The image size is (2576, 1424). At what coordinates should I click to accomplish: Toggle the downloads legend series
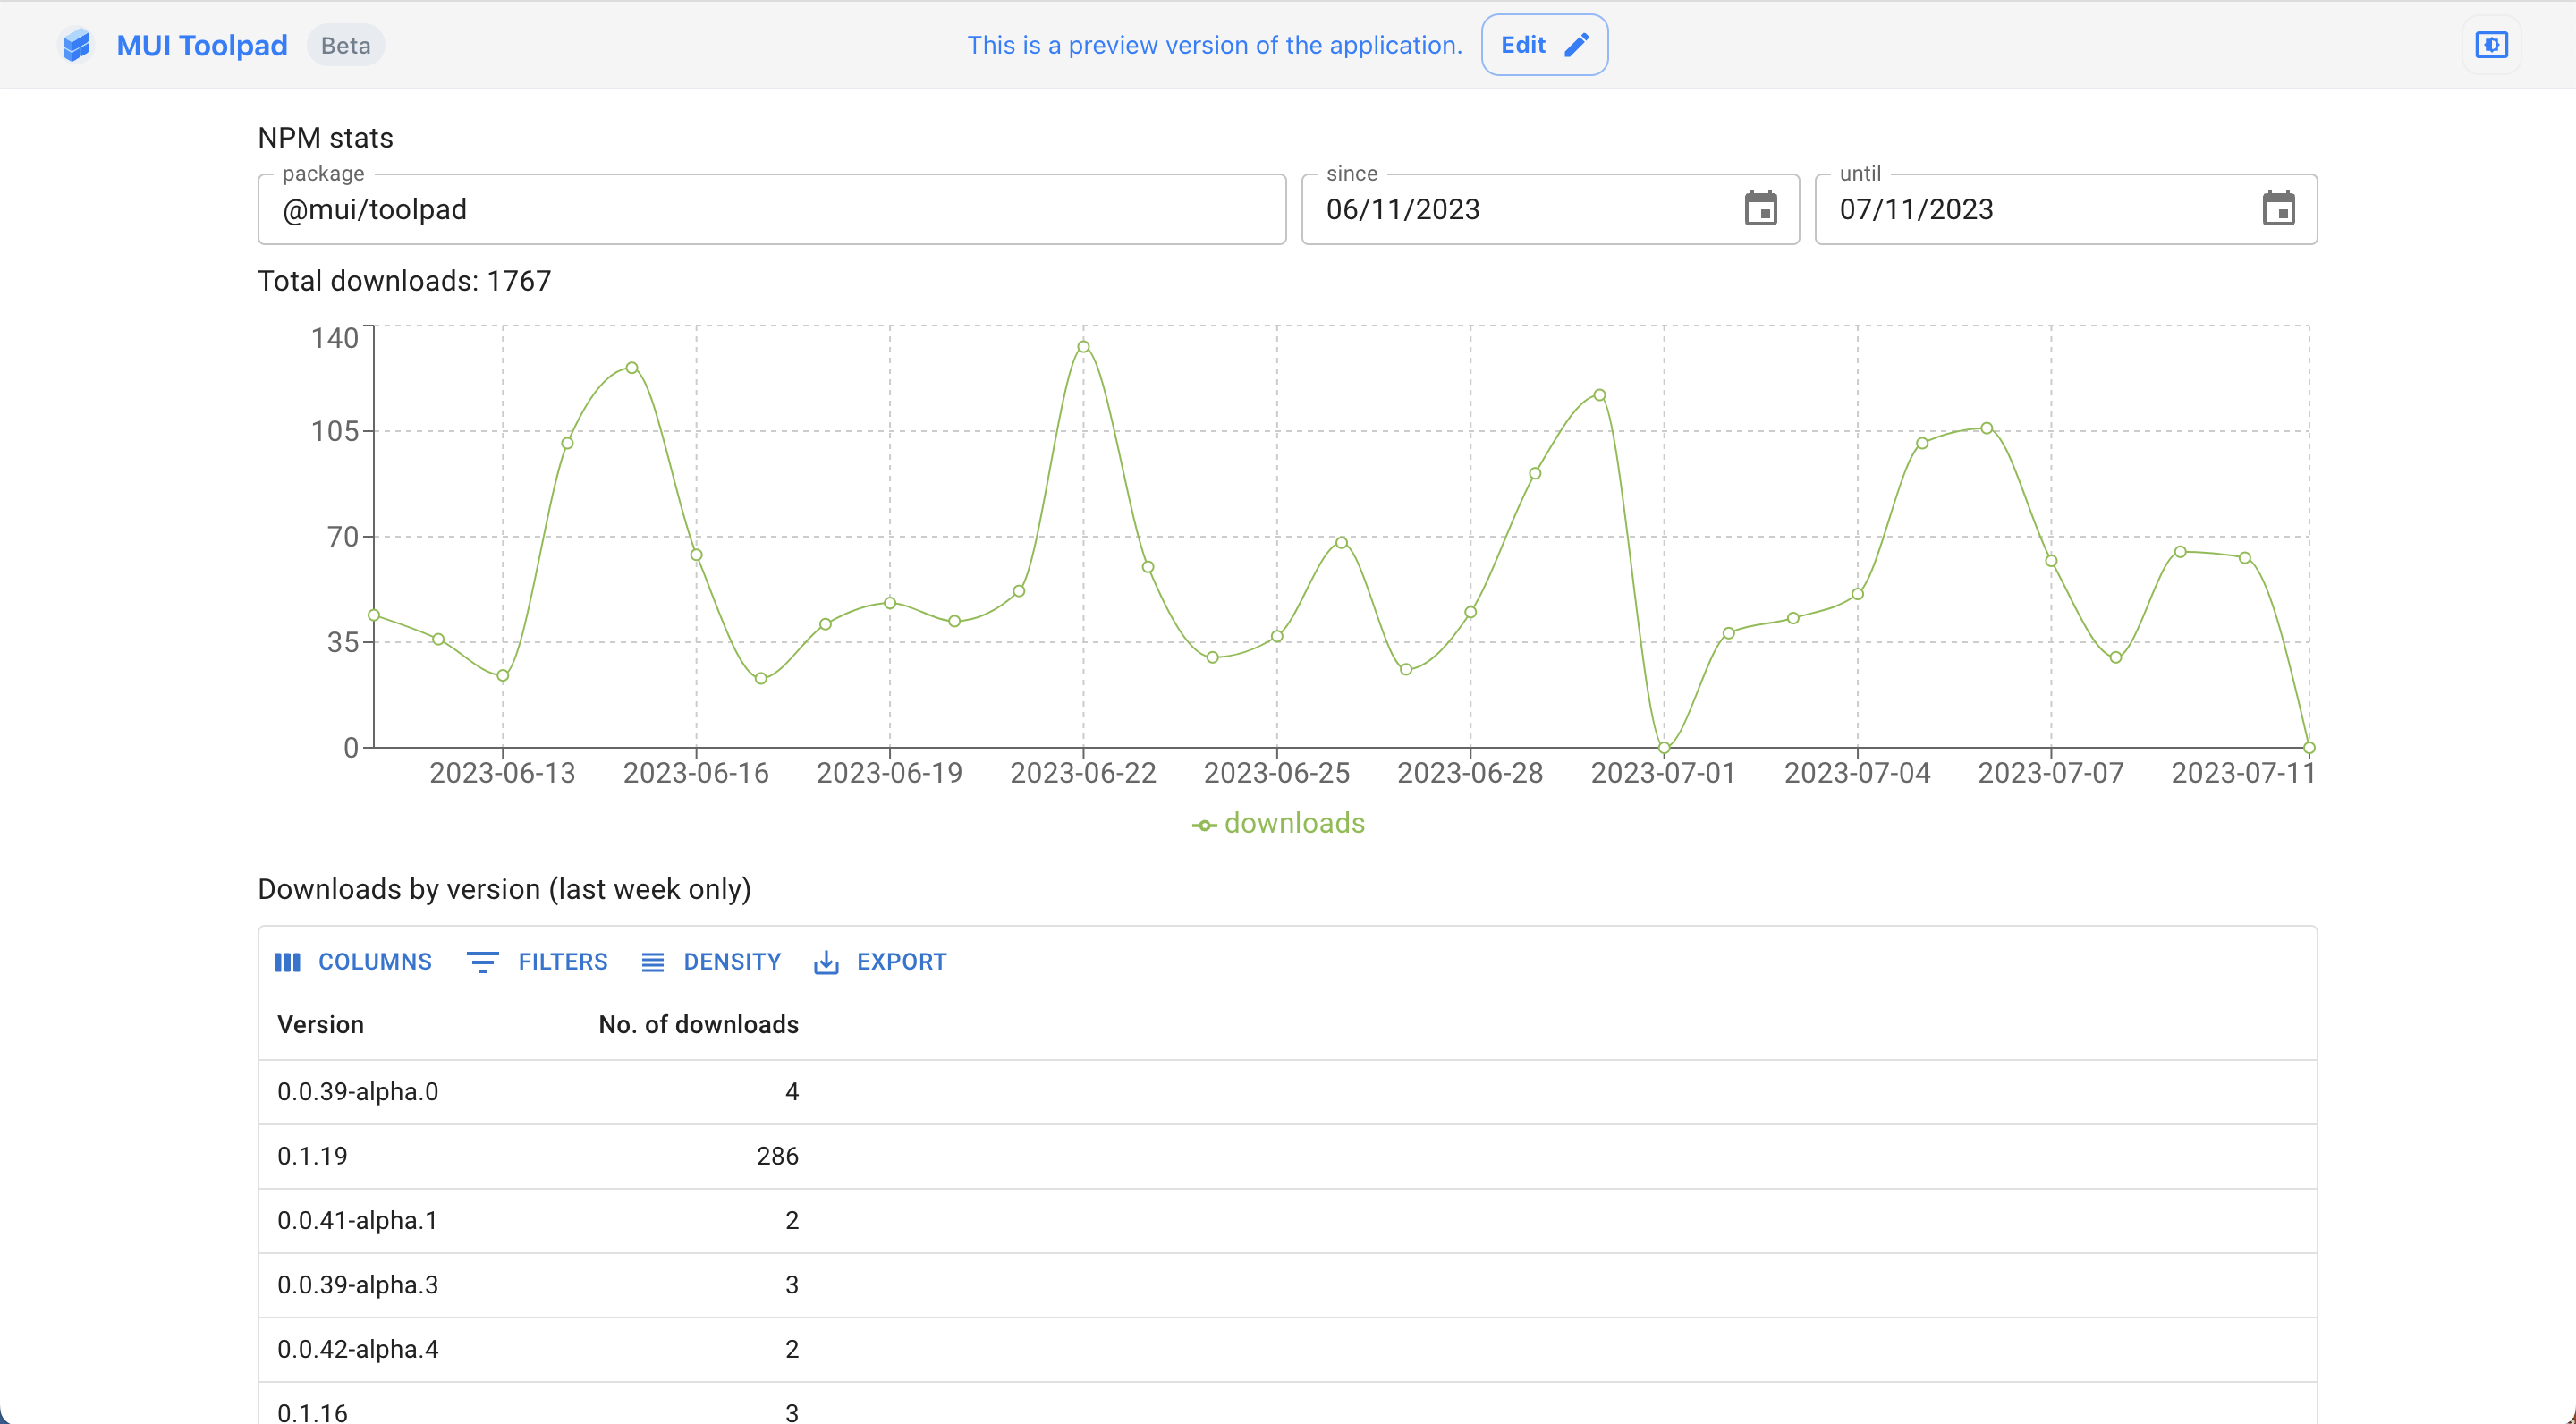coord(1278,824)
